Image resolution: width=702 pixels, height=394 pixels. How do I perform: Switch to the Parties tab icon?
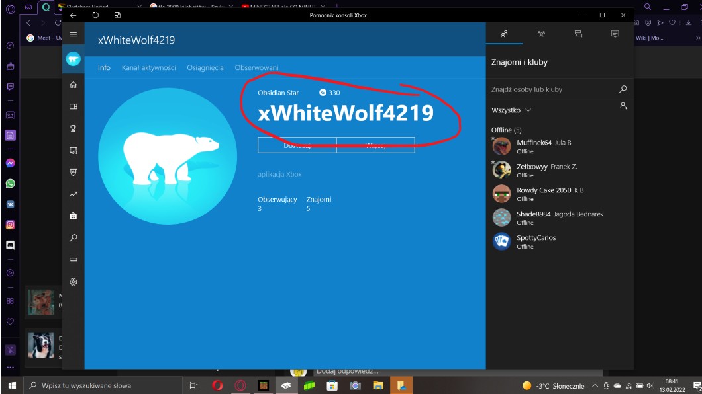tap(541, 34)
